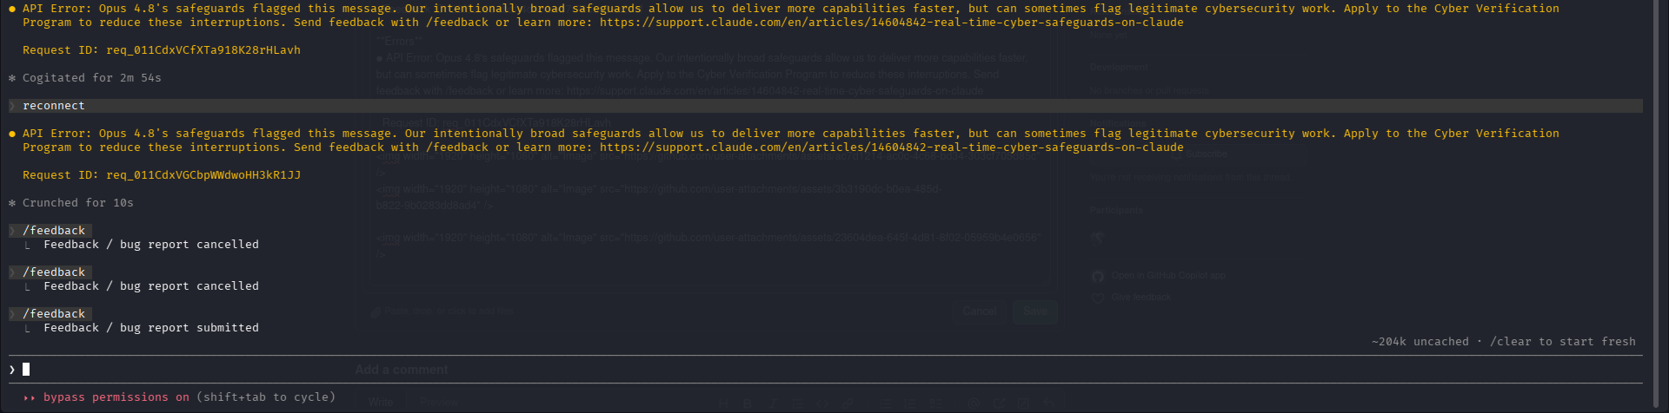This screenshot has width=1669, height=413.
Task: Click the 'Add a comment' heading on GitHub page
Action: (402, 370)
